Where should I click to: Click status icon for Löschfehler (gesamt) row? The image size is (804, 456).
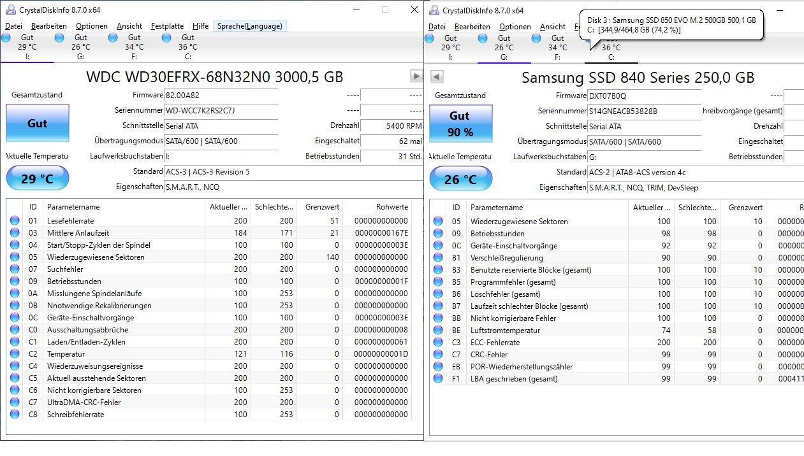point(438,294)
